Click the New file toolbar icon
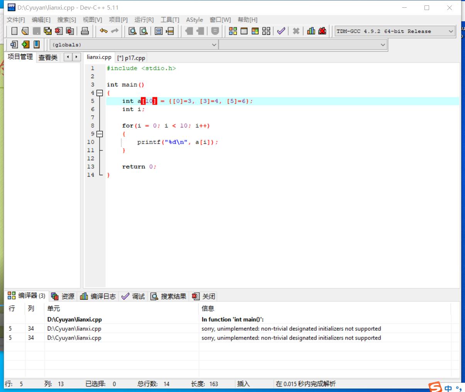Viewport: 465px width, 392px height. pyautogui.click(x=14, y=31)
